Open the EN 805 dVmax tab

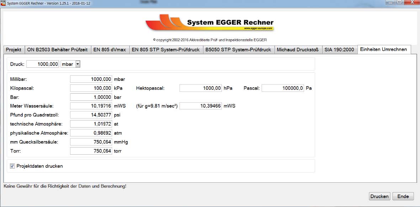(x=110, y=50)
